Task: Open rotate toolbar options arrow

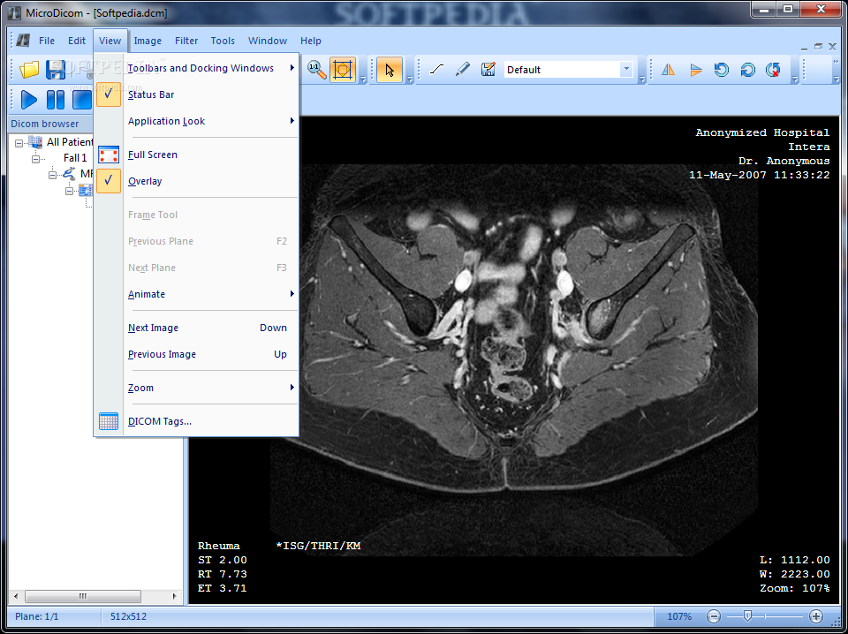Action: (795, 79)
